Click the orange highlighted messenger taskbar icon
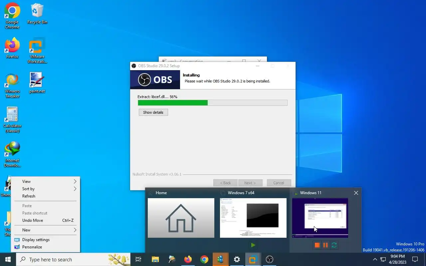The image size is (426, 266). (x=220, y=259)
